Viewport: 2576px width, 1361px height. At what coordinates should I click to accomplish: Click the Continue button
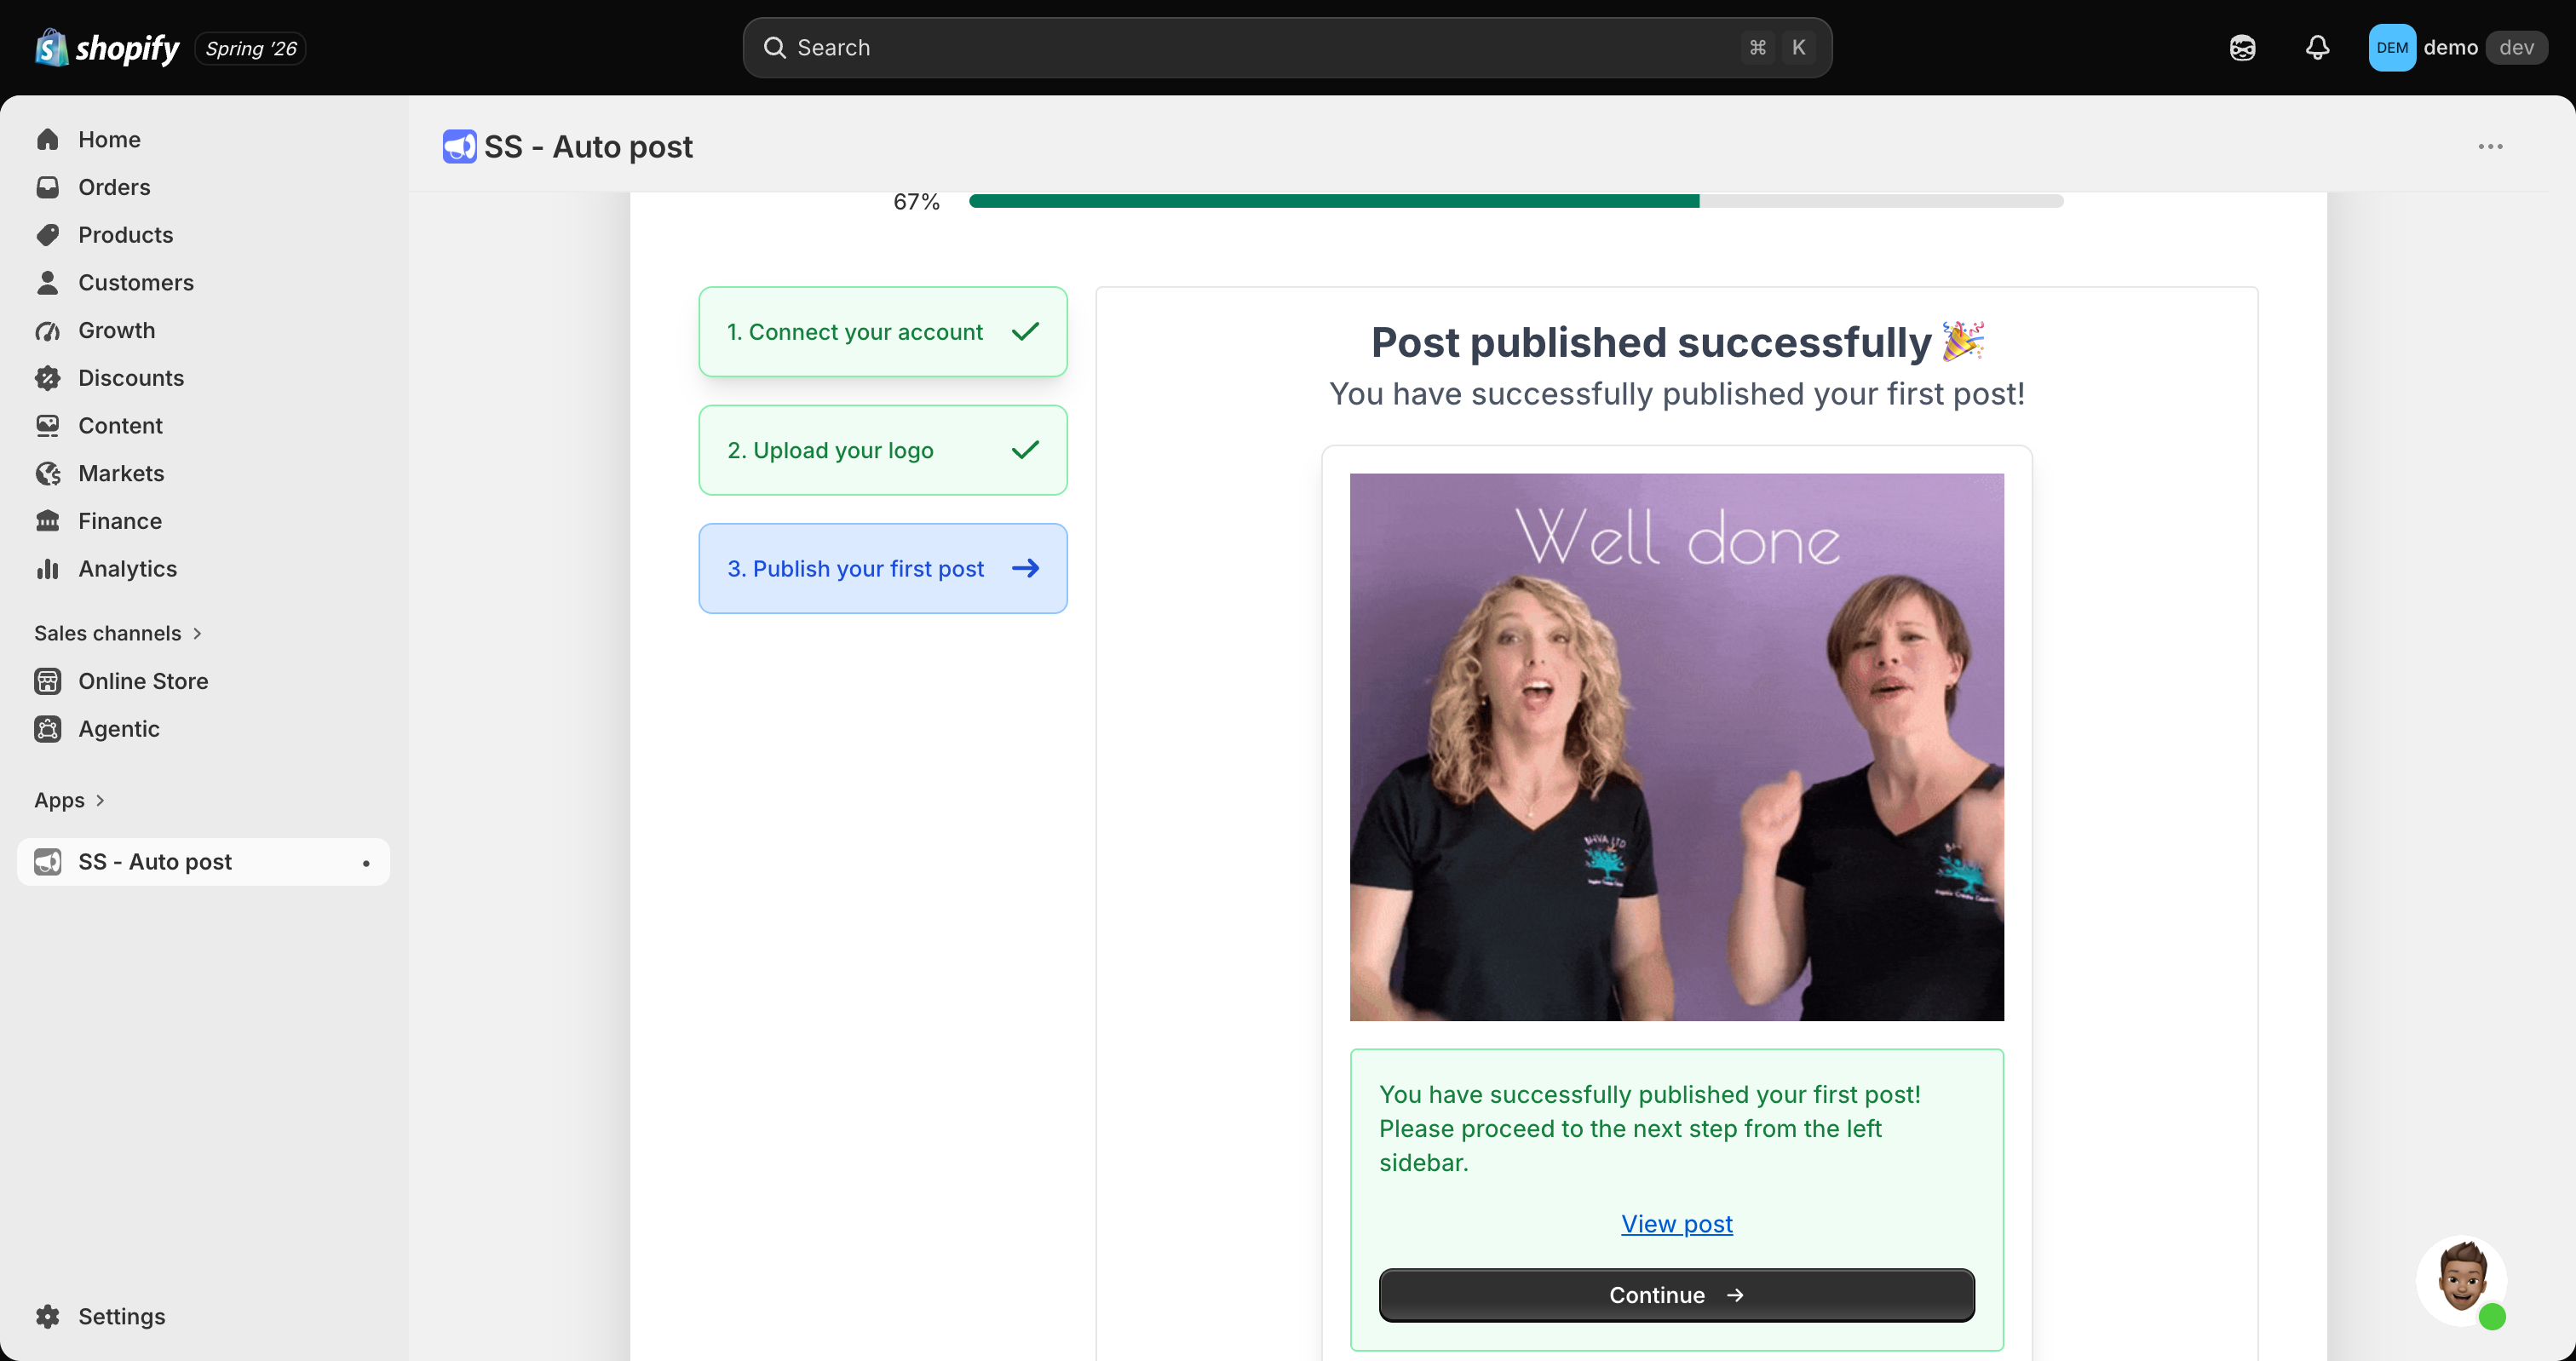pos(1677,1295)
